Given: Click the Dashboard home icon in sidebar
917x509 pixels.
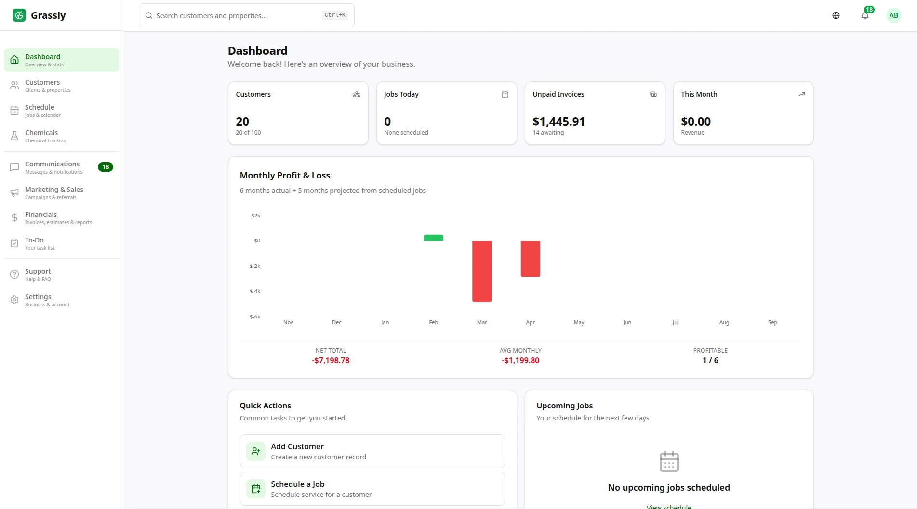Looking at the screenshot, I should click(x=14, y=60).
